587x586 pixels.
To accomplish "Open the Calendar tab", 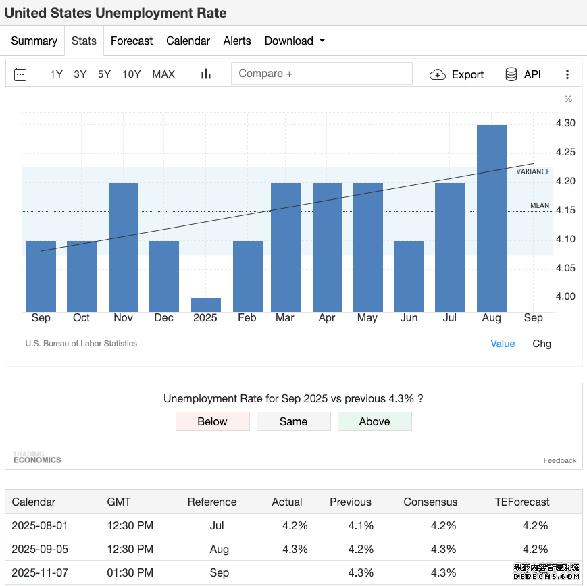I will tap(188, 41).
